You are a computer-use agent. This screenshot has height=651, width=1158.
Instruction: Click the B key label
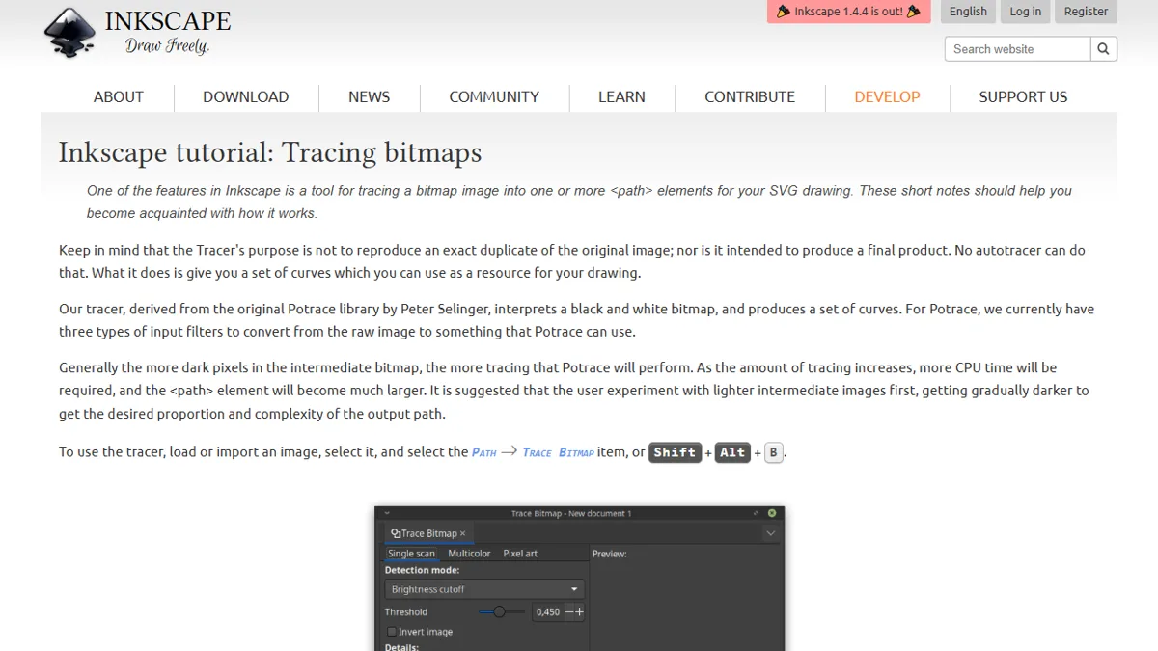pyautogui.click(x=773, y=452)
